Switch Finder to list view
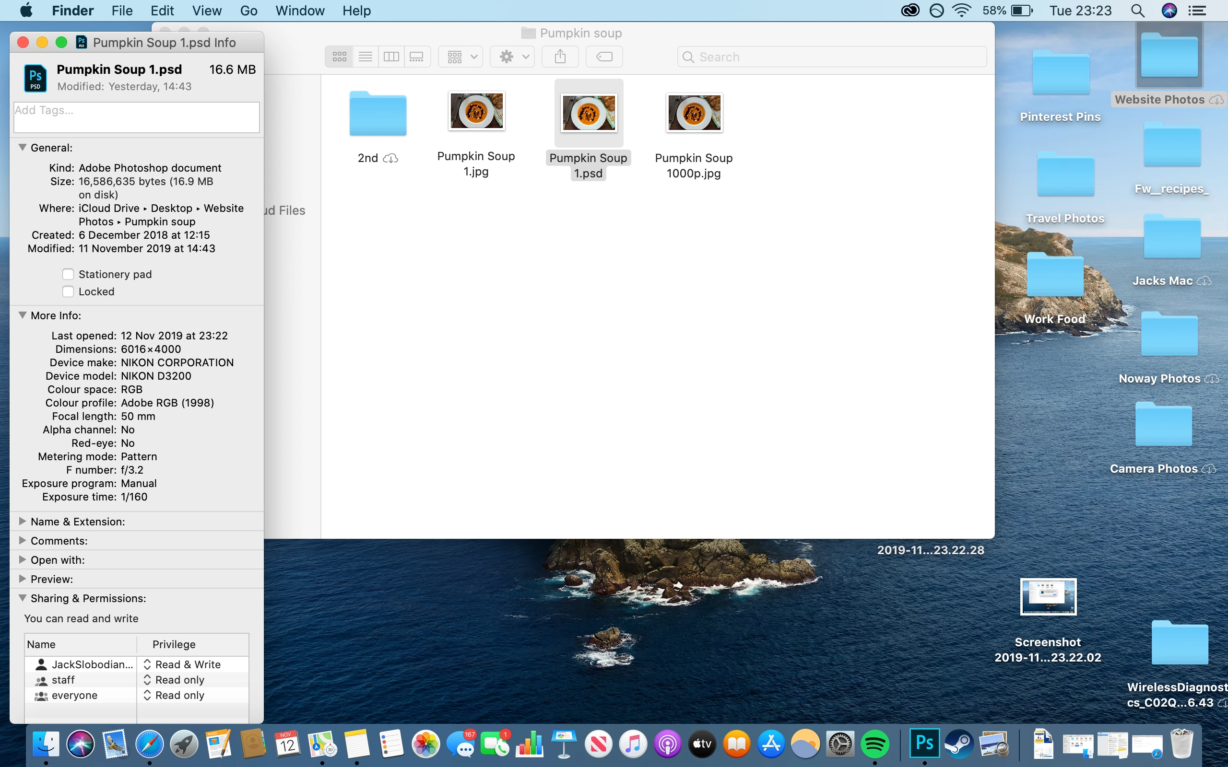Viewport: 1228px width, 767px height. point(366,56)
